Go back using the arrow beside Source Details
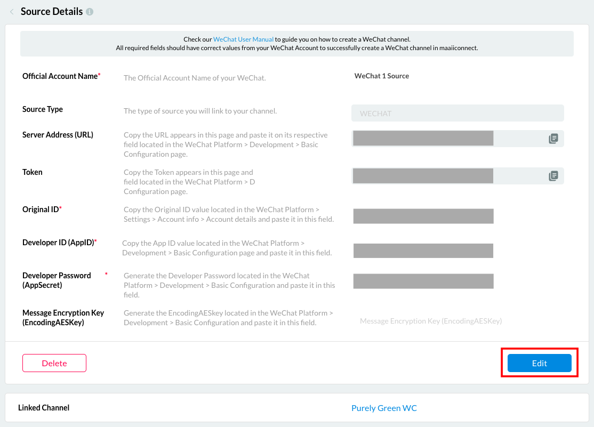This screenshot has height=427, width=594. point(12,12)
